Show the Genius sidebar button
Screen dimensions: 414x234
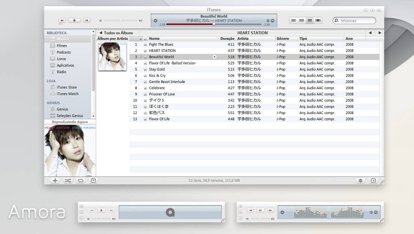coord(373,181)
